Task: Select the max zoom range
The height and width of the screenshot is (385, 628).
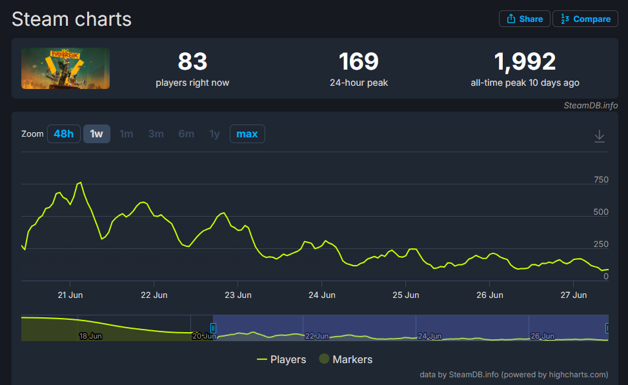Action: pyautogui.click(x=247, y=133)
